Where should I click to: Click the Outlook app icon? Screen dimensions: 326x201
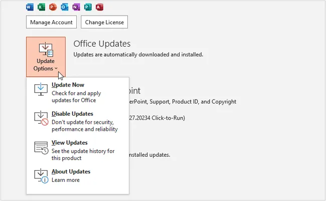(x=64, y=8)
